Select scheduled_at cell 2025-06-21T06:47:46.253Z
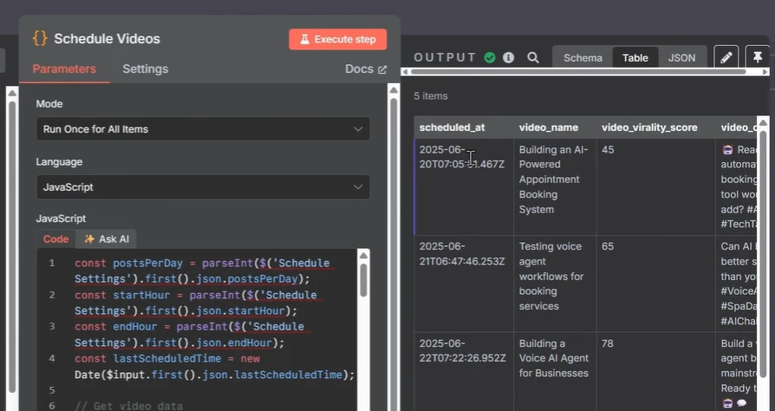Image resolution: width=775 pixels, height=411 pixels. tap(464, 284)
